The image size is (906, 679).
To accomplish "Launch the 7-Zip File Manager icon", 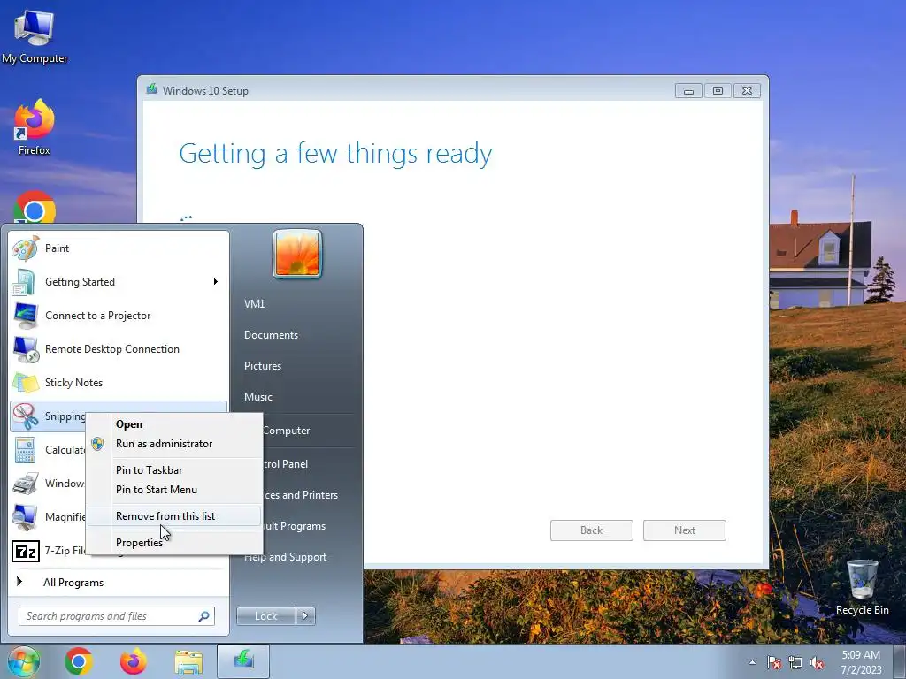I will [x=26, y=551].
